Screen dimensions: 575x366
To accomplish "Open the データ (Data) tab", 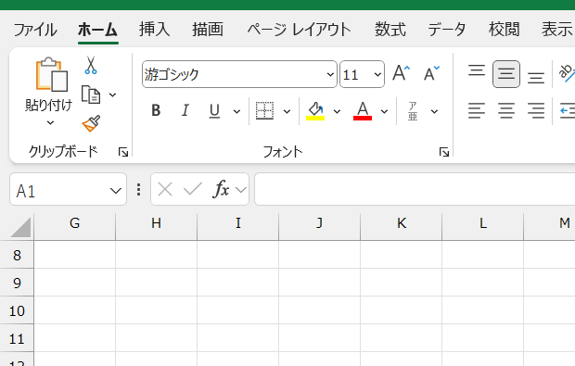I will pyautogui.click(x=447, y=30).
